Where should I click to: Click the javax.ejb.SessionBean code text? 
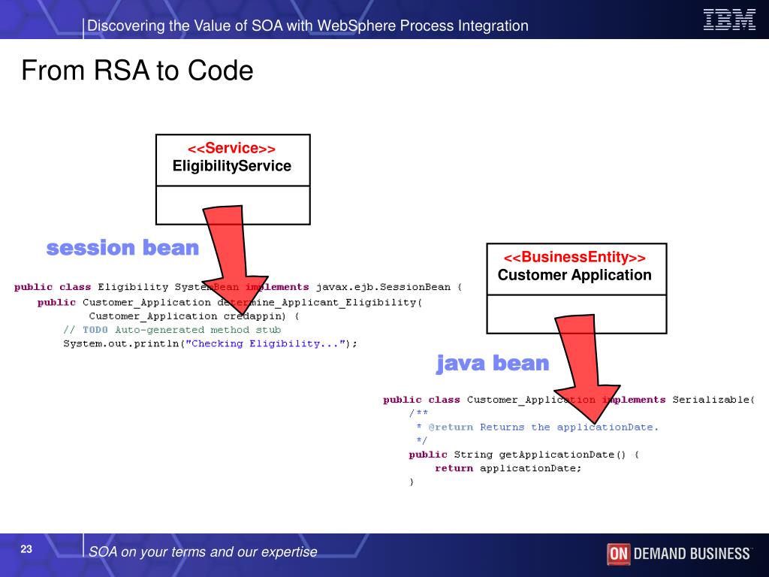[383, 287]
